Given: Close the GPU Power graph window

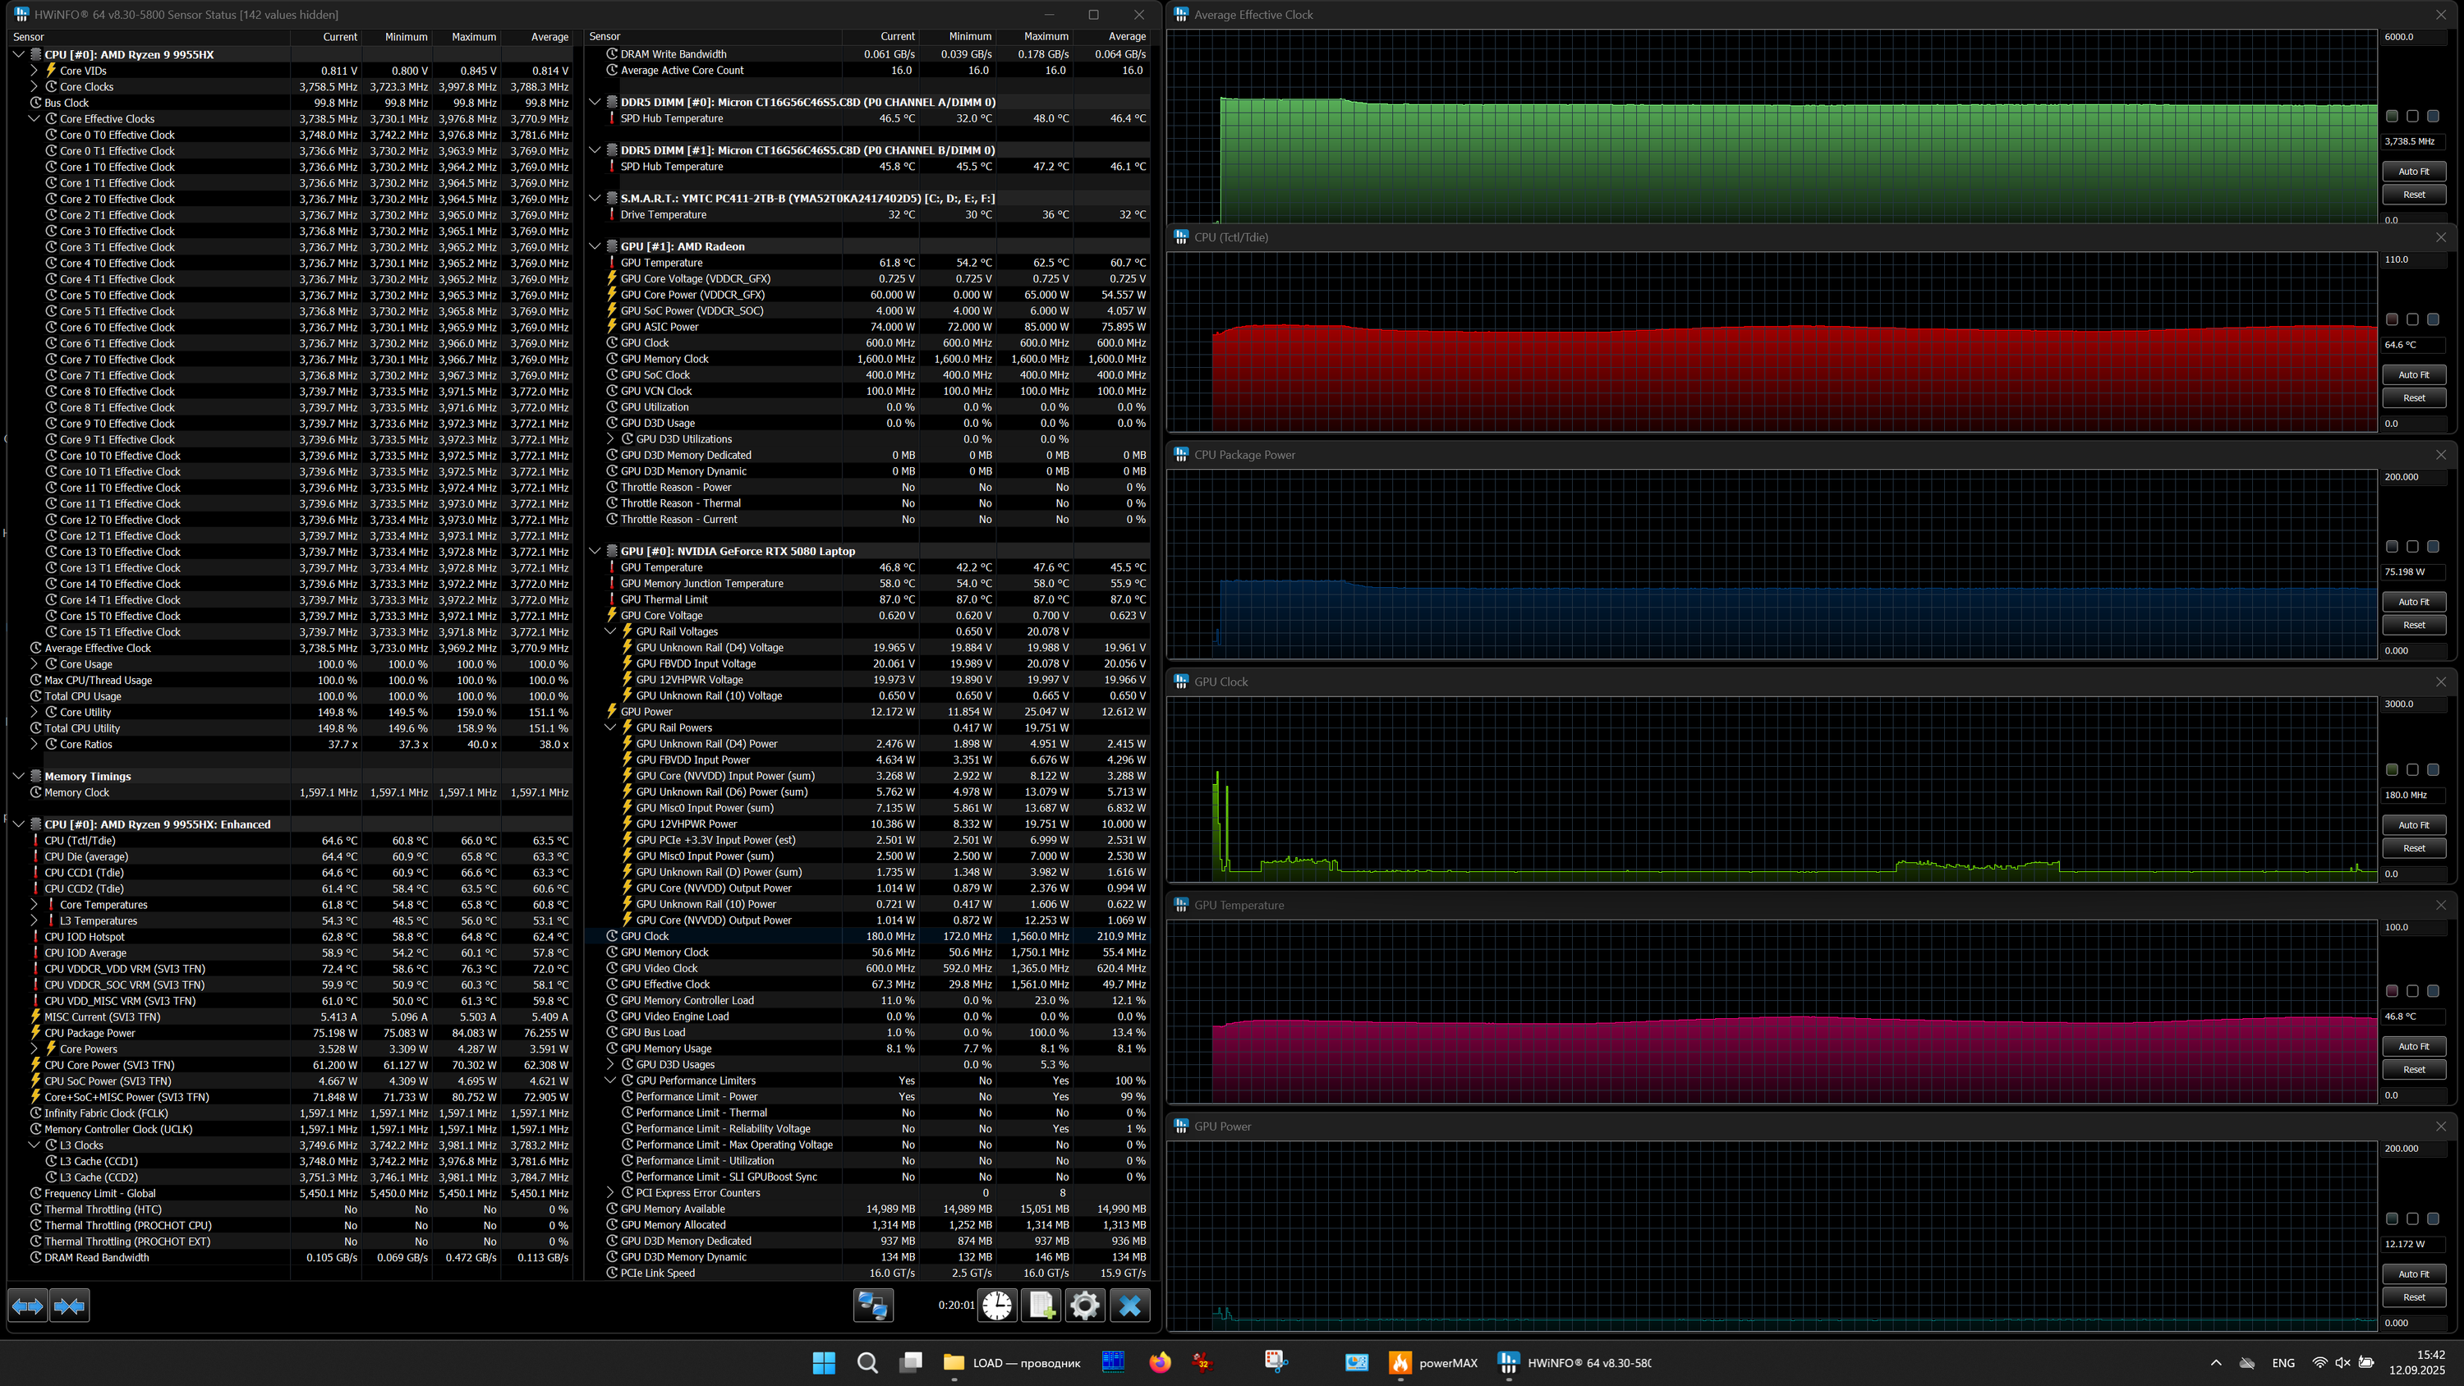Looking at the screenshot, I should pyautogui.click(x=2440, y=1127).
